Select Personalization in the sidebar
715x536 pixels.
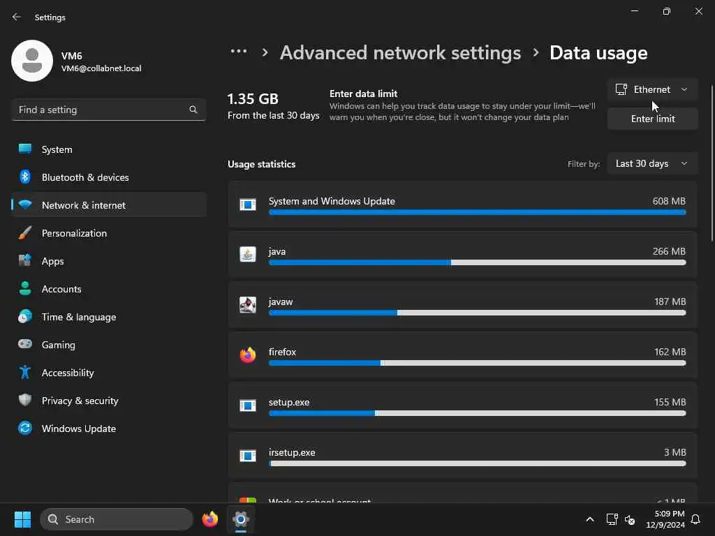click(74, 233)
